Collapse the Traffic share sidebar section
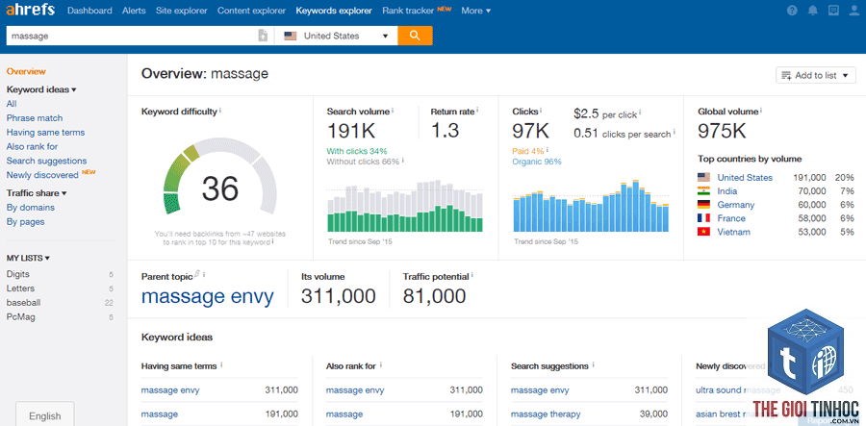 pyautogui.click(x=37, y=193)
